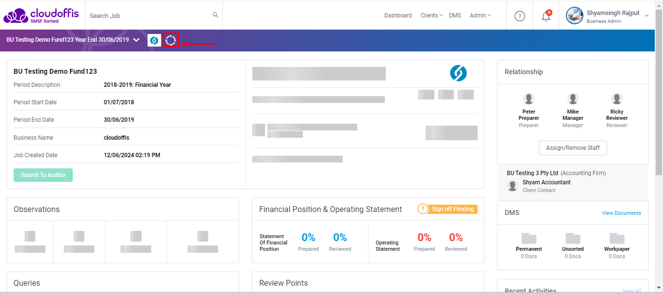Image resolution: width=663 pixels, height=293 pixels.
Task: Click the Sign off Pending warning icon
Action: tap(423, 209)
